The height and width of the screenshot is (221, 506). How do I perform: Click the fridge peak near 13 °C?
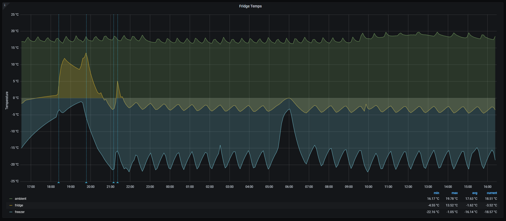86,53
